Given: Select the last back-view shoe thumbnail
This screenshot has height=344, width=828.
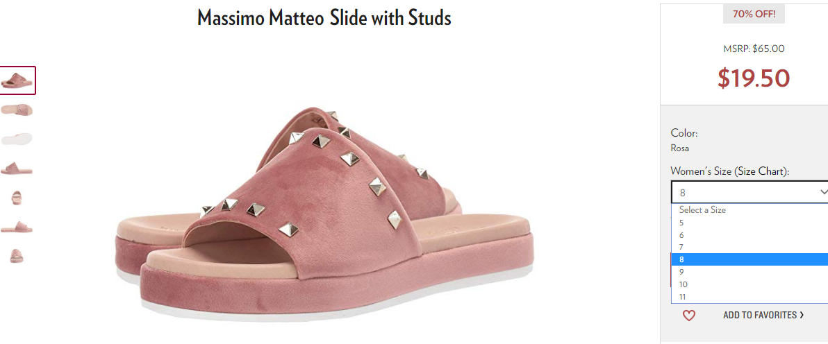Looking at the screenshot, I should point(17,256).
